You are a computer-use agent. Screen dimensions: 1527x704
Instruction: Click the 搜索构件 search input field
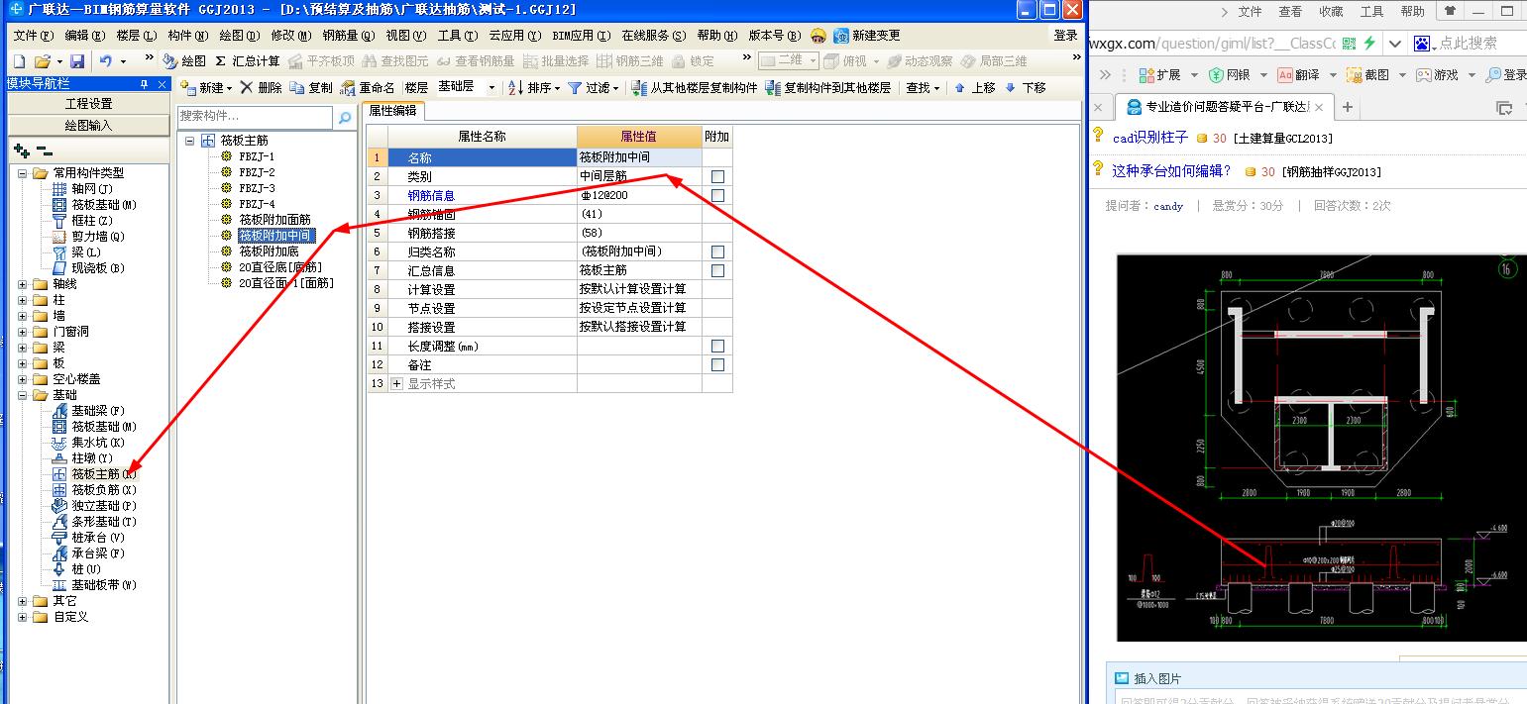pyautogui.click(x=257, y=117)
